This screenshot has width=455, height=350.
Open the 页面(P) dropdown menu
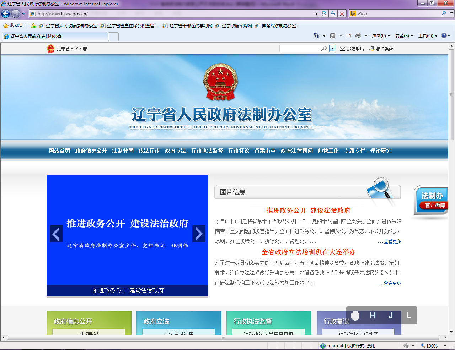pyautogui.click(x=381, y=35)
